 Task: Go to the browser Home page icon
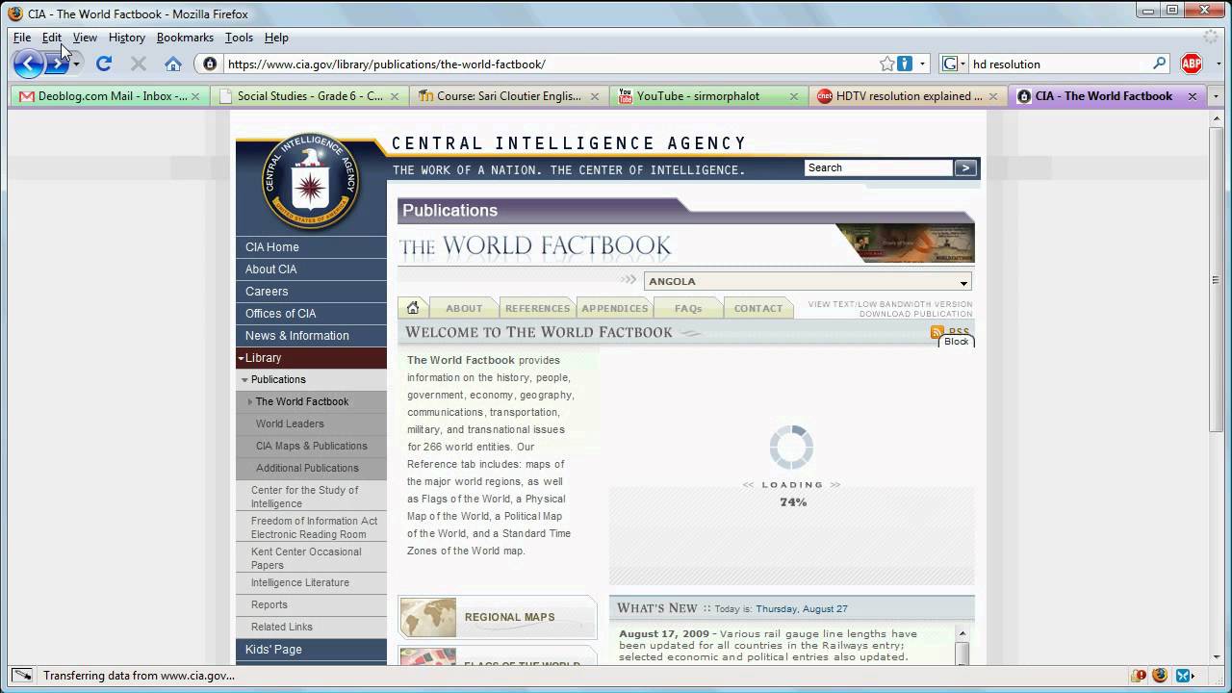[x=173, y=64]
